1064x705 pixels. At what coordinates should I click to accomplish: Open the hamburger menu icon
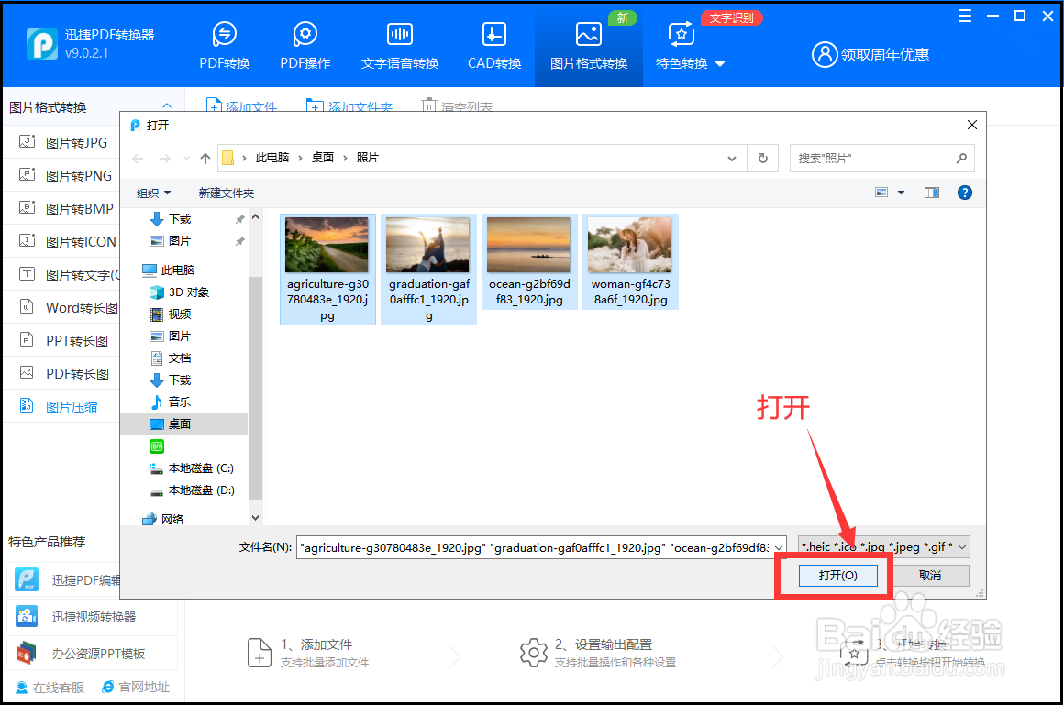point(964,16)
